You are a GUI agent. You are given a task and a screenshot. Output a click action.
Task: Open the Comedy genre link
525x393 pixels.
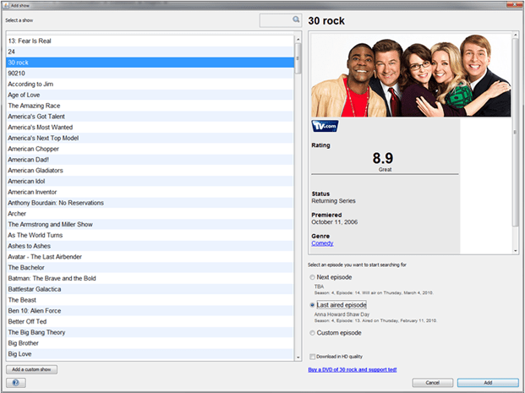coord(322,243)
